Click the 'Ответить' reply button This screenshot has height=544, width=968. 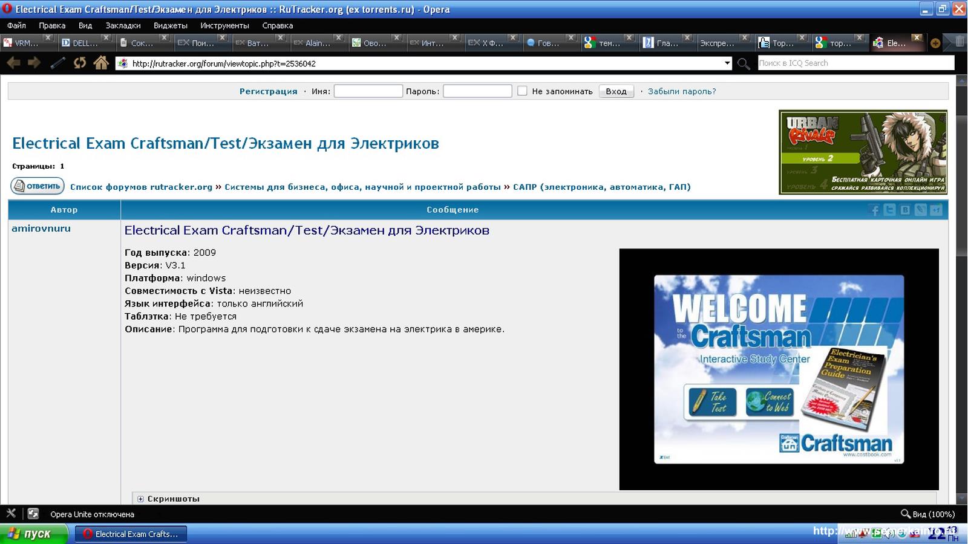point(38,186)
